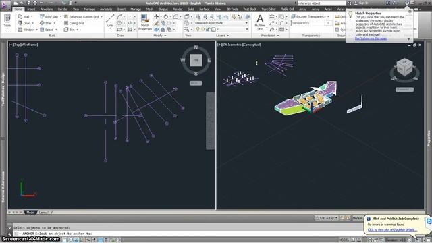Click the SW Isometric Conceptual viewport label
Viewport: 432px width, 243px height.
pos(239,45)
